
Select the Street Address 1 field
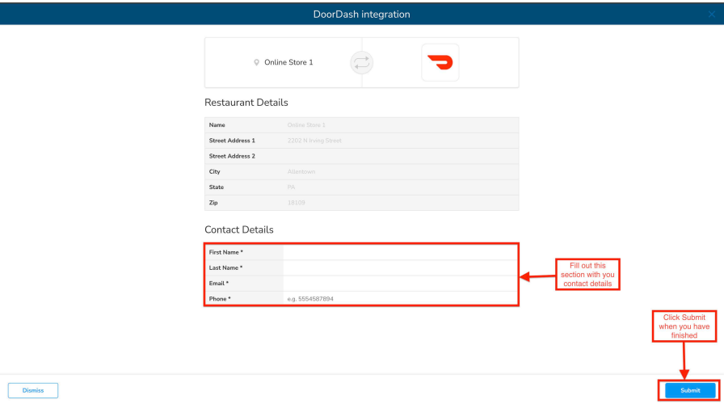(399, 141)
